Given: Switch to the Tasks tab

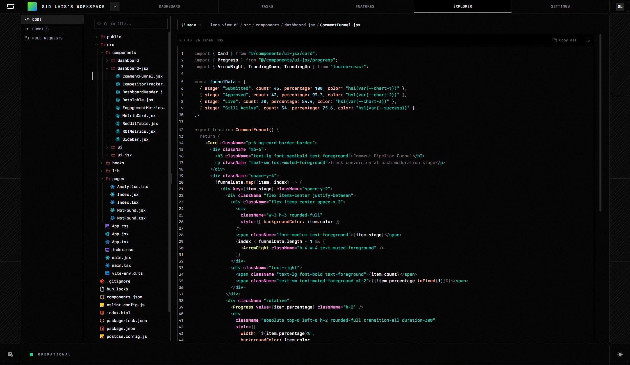Looking at the screenshot, I should pyautogui.click(x=267, y=6).
